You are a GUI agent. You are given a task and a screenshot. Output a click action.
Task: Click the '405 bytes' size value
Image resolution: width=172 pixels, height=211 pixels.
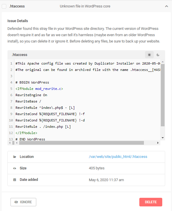click(x=97, y=168)
